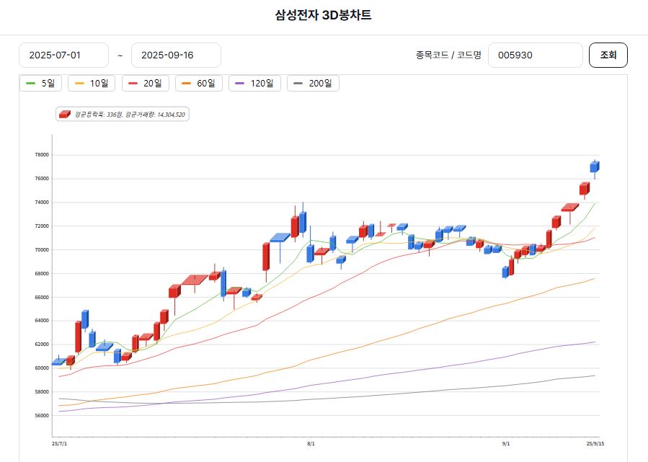Toggle the 20일 moving average line
The image size is (648, 462).
[145, 84]
